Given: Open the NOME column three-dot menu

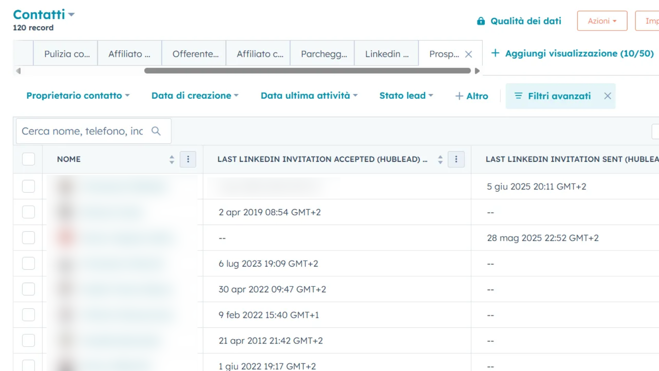Looking at the screenshot, I should click(x=188, y=159).
